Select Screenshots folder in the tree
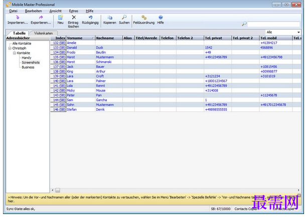The height and width of the screenshot is (218, 308). click(x=30, y=62)
